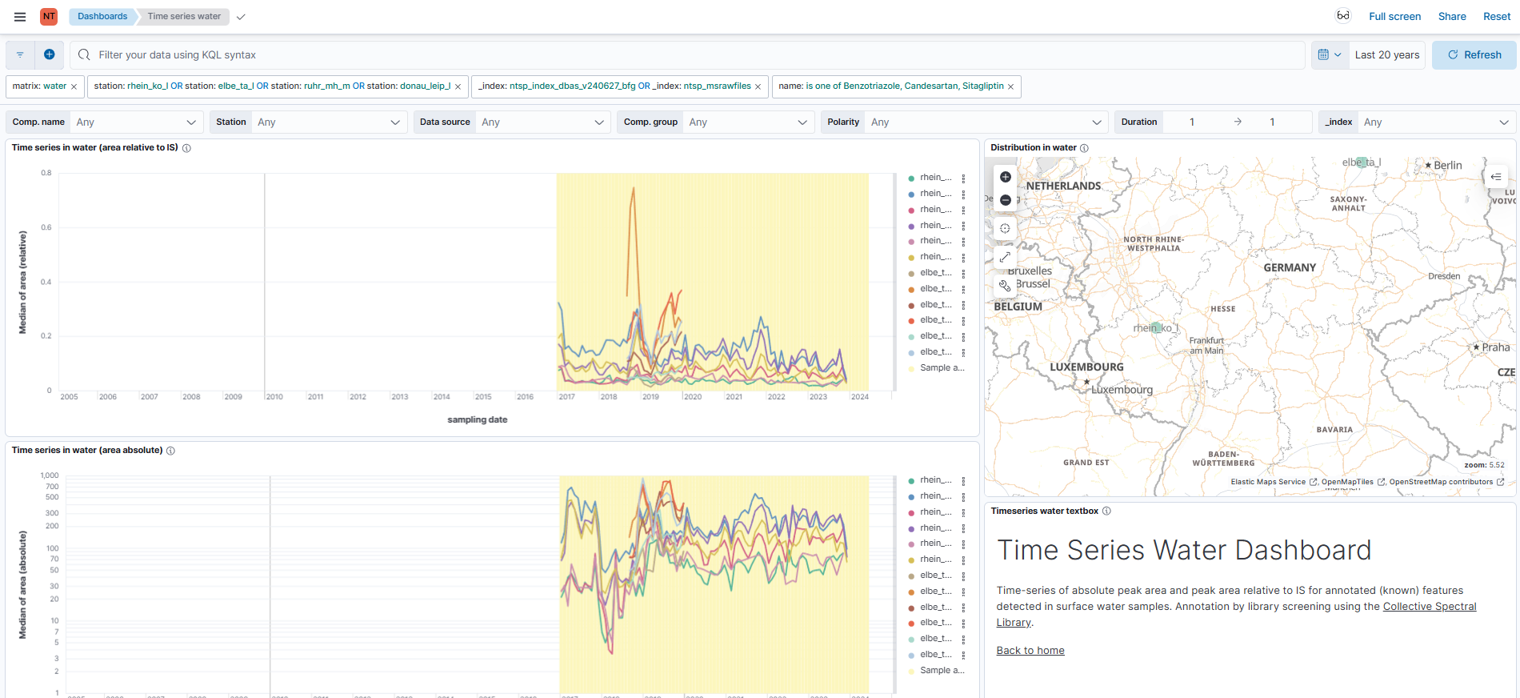
Task: Follow the 'Back to home' link
Action: point(1030,651)
